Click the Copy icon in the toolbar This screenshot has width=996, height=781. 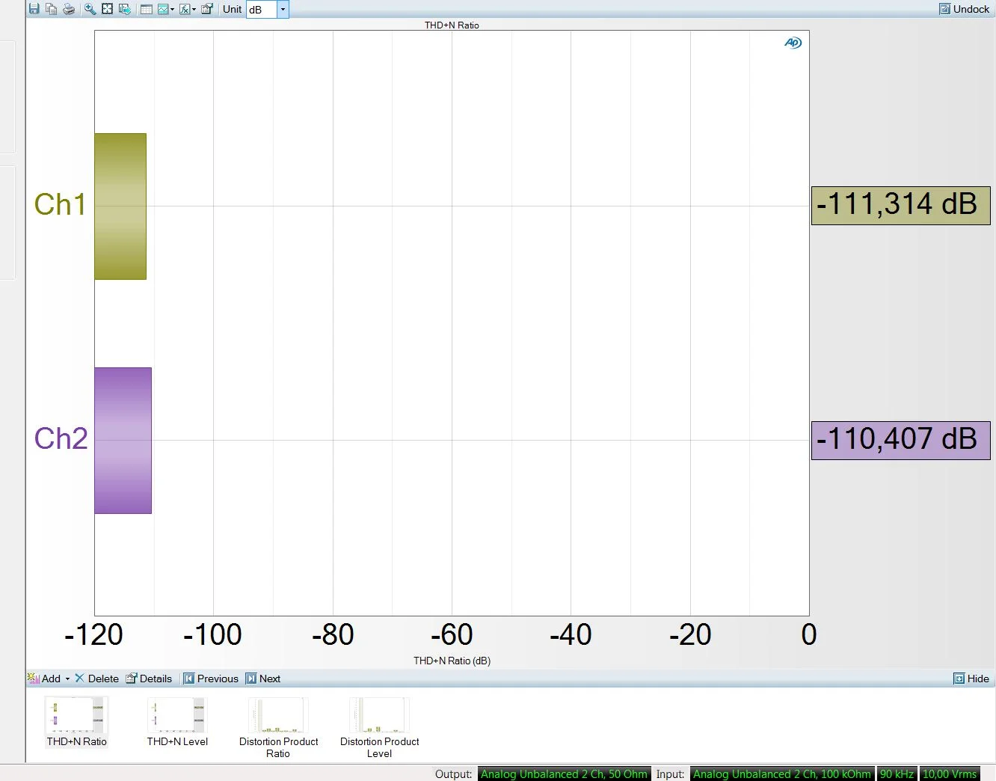click(x=51, y=9)
